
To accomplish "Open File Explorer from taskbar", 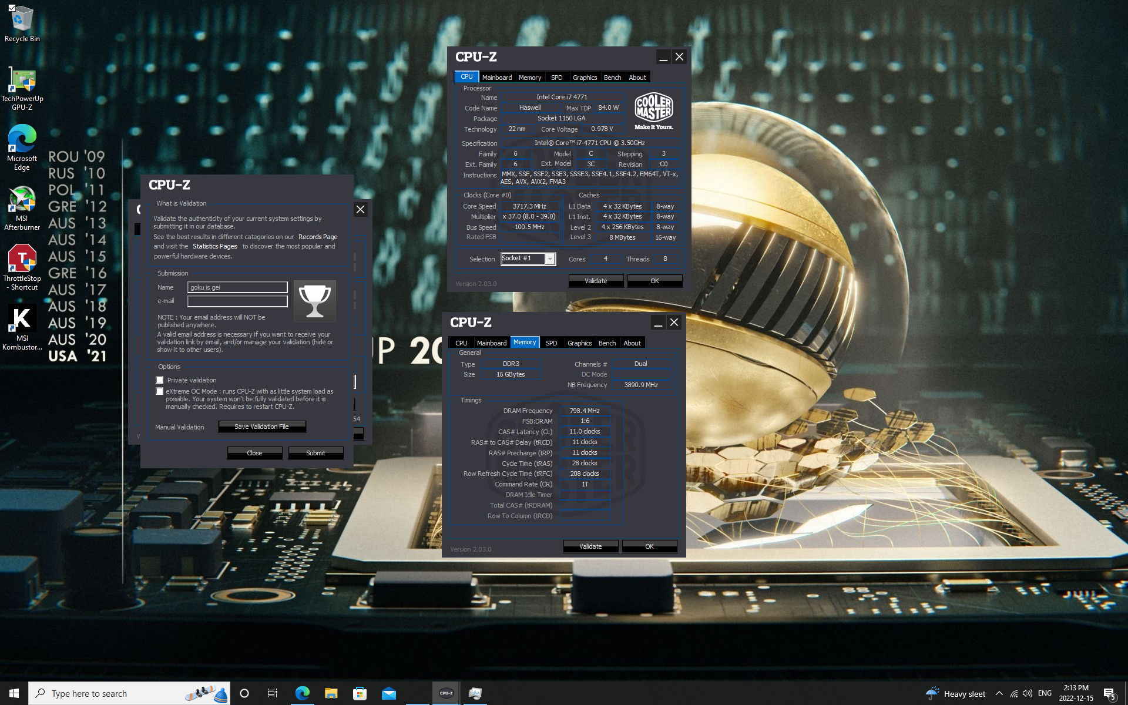I will tap(331, 693).
